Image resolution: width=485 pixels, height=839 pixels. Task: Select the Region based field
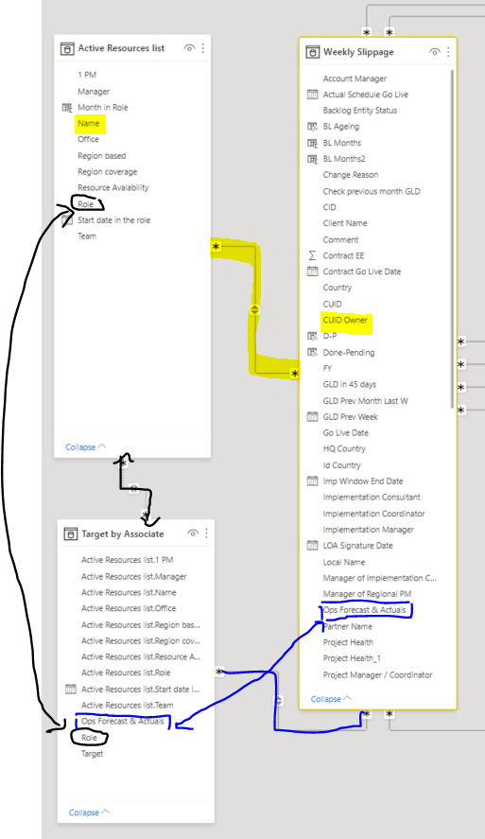101,156
